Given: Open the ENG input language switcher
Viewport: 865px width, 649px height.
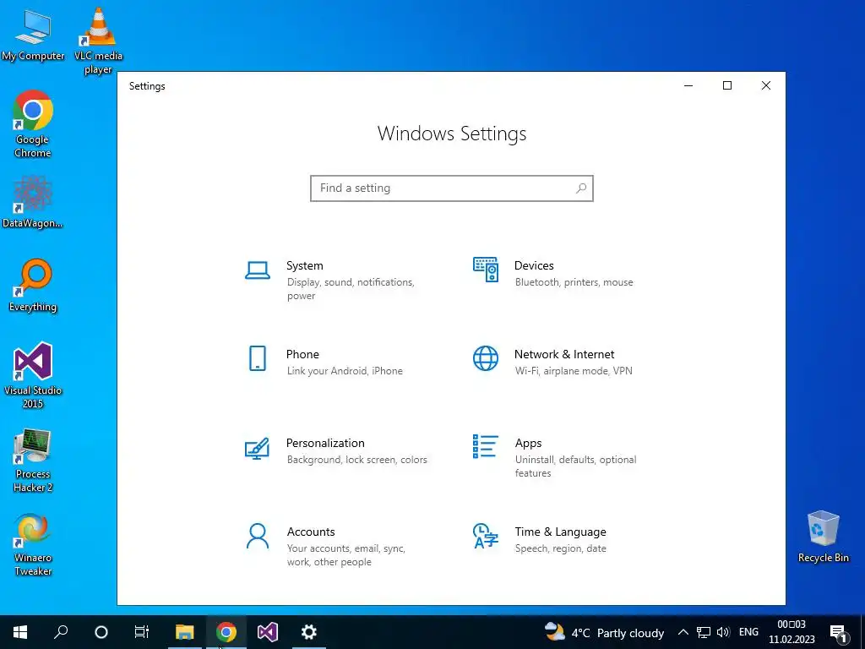Looking at the screenshot, I should 748,632.
